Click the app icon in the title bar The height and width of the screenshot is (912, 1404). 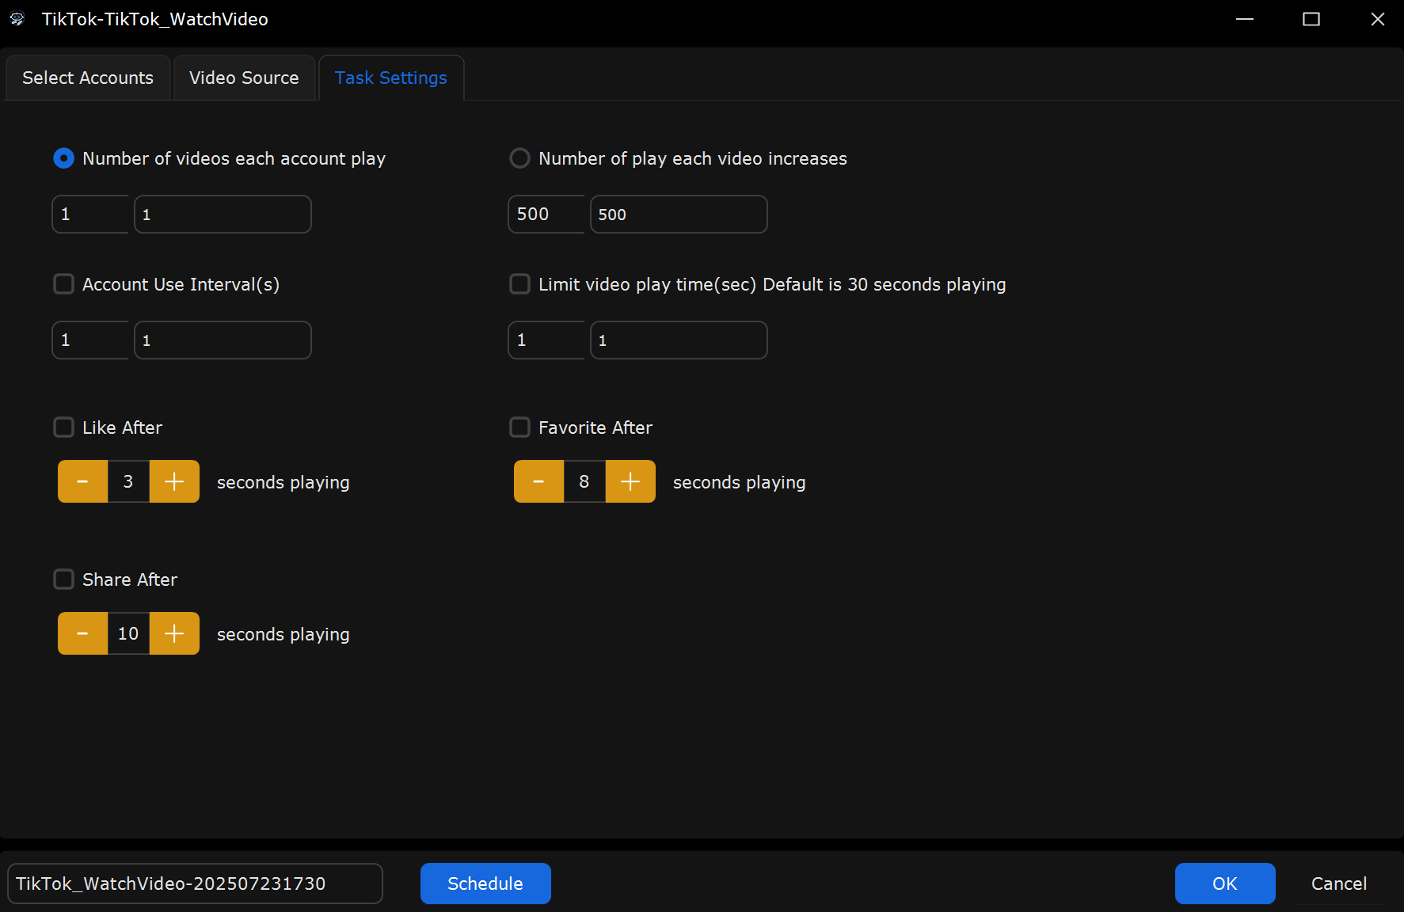tap(17, 19)
